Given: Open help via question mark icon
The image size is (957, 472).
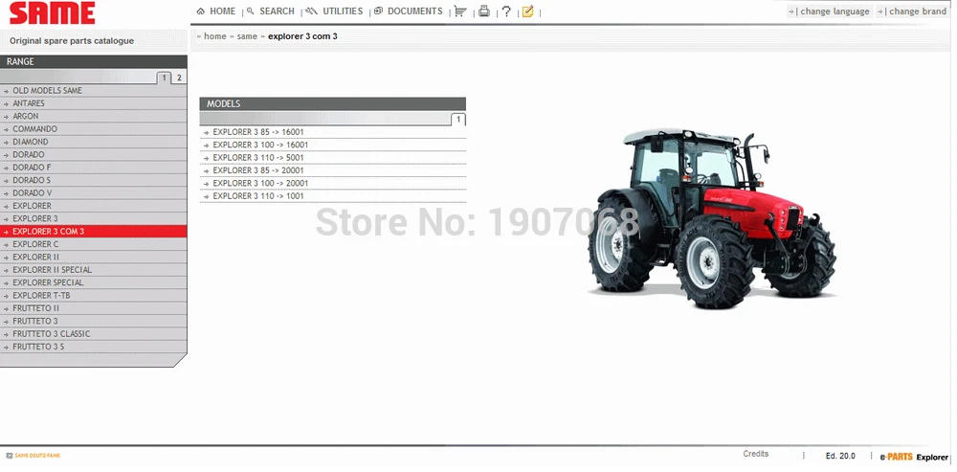Looking at the screenshot, I should tap(506, 11).
